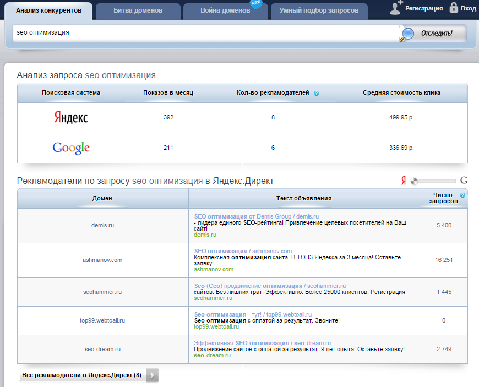Click the 5 400 requests value

[444, 225]
